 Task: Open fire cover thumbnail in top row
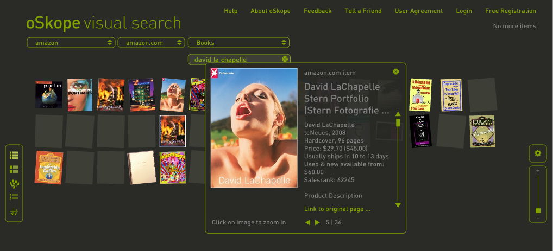[x=111, y=95]
